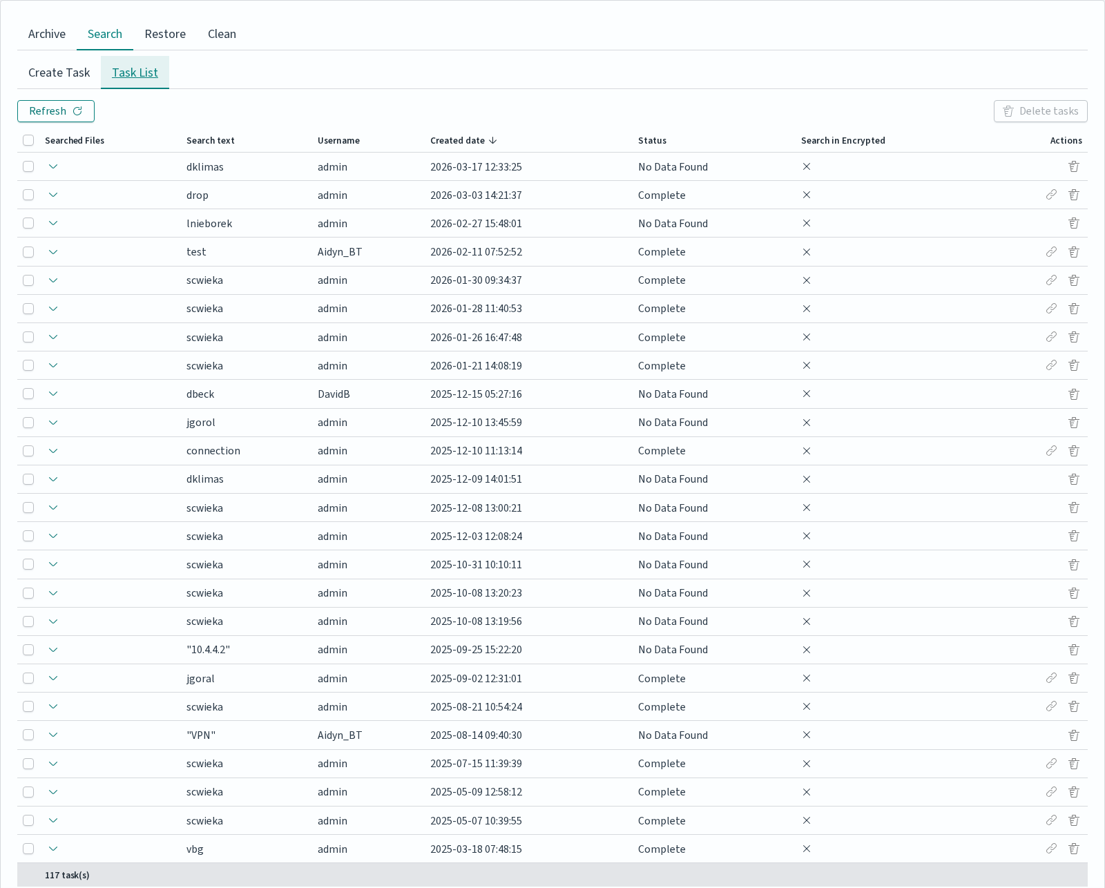The width and height of the screenshot is (1105, 888).
Task: Open the Create Task sub-tab
Action: tap(59, 73)
